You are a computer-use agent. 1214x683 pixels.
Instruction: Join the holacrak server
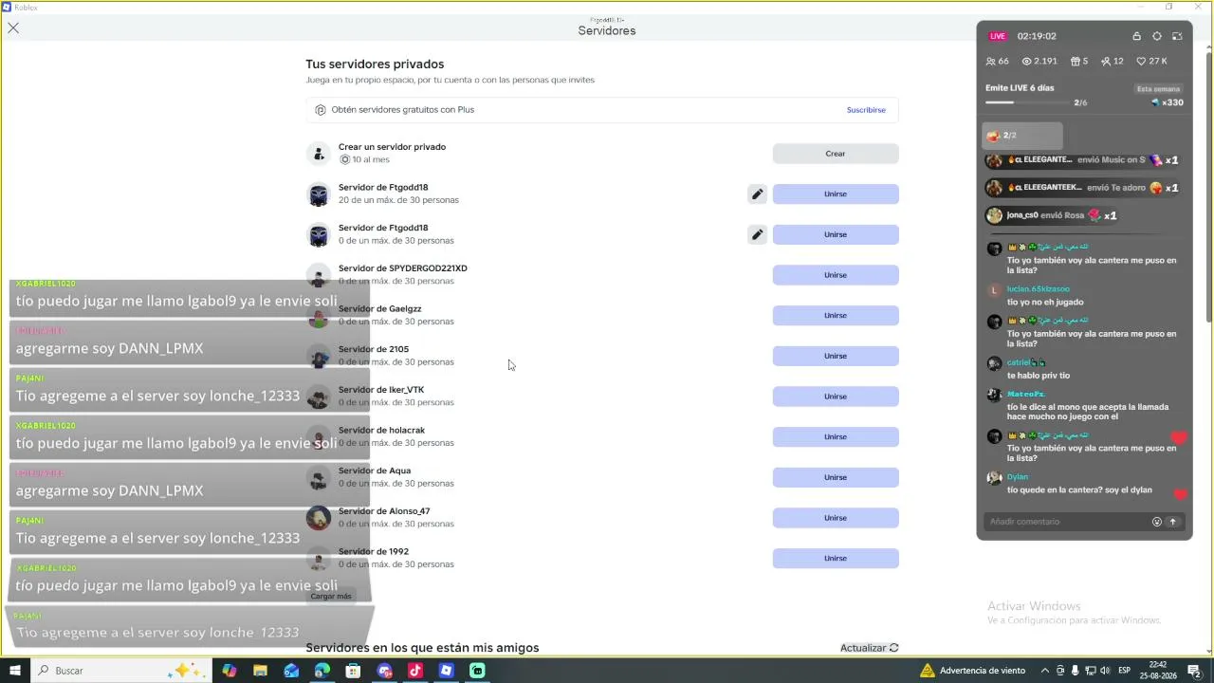836,437
